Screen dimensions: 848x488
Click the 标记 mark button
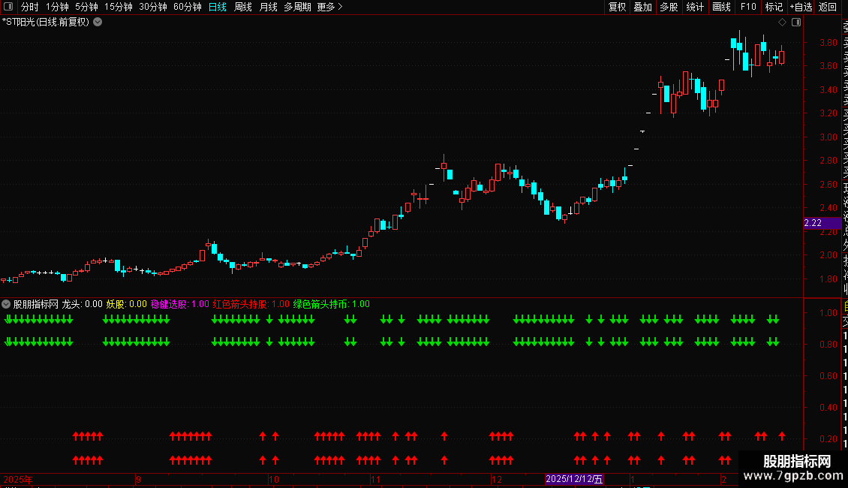pyautogui.click(x=774, y=7)
